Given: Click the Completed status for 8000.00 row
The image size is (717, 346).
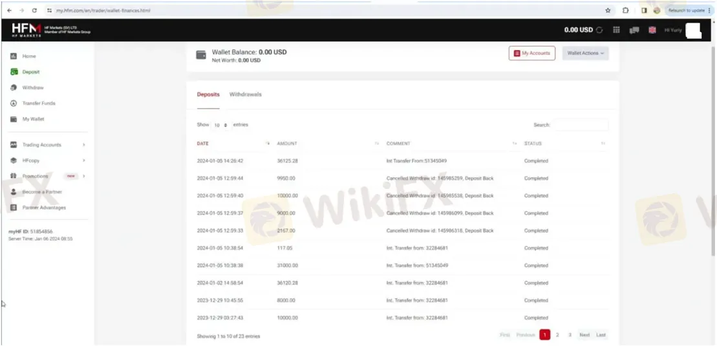Looking at the screenshot, I should [x=536, y=300].
